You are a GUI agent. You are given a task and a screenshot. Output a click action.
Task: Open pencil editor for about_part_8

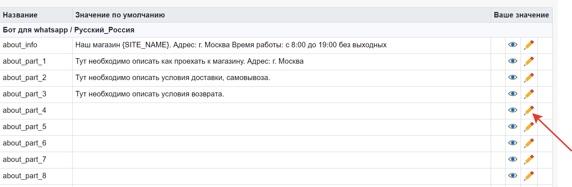(x=529, y=176)
